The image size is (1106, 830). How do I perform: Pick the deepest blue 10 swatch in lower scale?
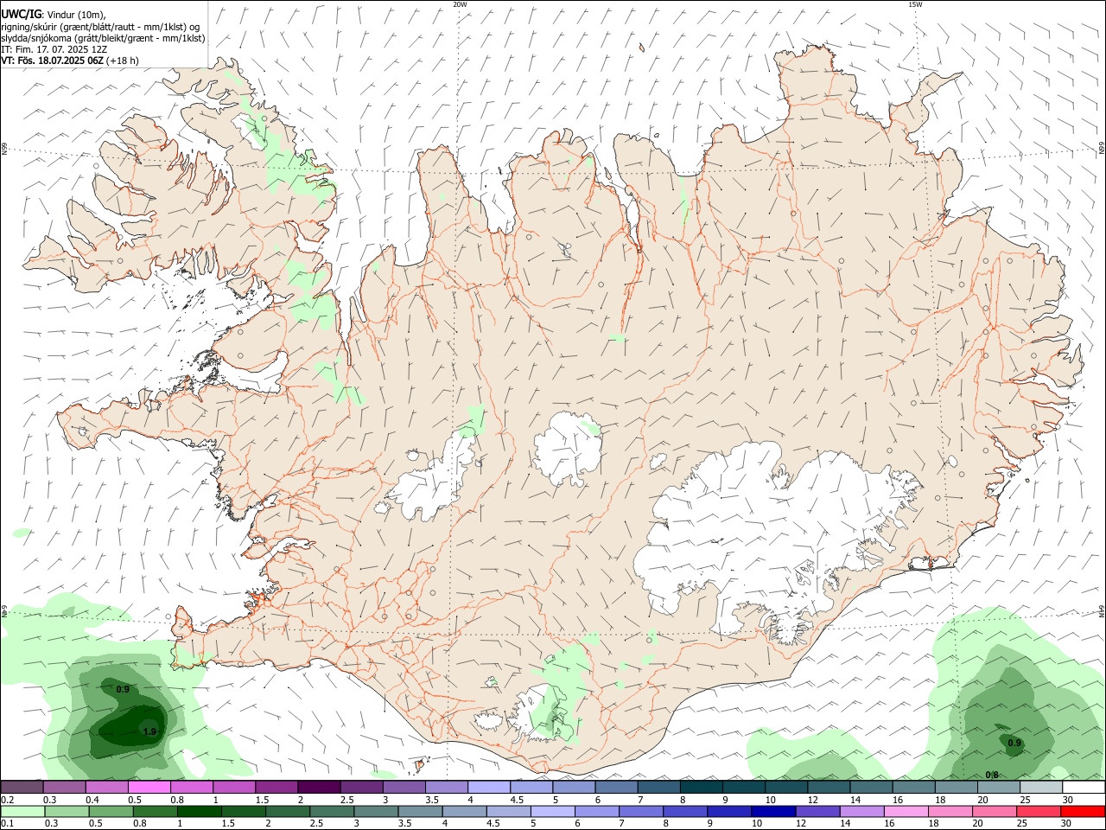(773, 811)
